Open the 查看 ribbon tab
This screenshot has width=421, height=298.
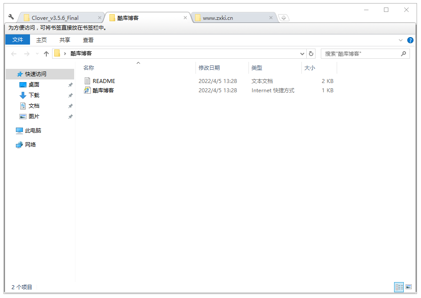coord(87,40)
